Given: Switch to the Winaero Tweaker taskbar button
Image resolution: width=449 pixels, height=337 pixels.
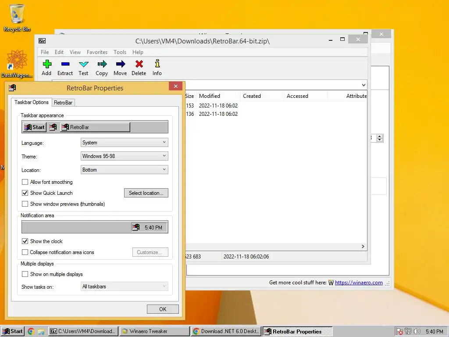Looking at the screenshot, I should click(x=155, y=332).
